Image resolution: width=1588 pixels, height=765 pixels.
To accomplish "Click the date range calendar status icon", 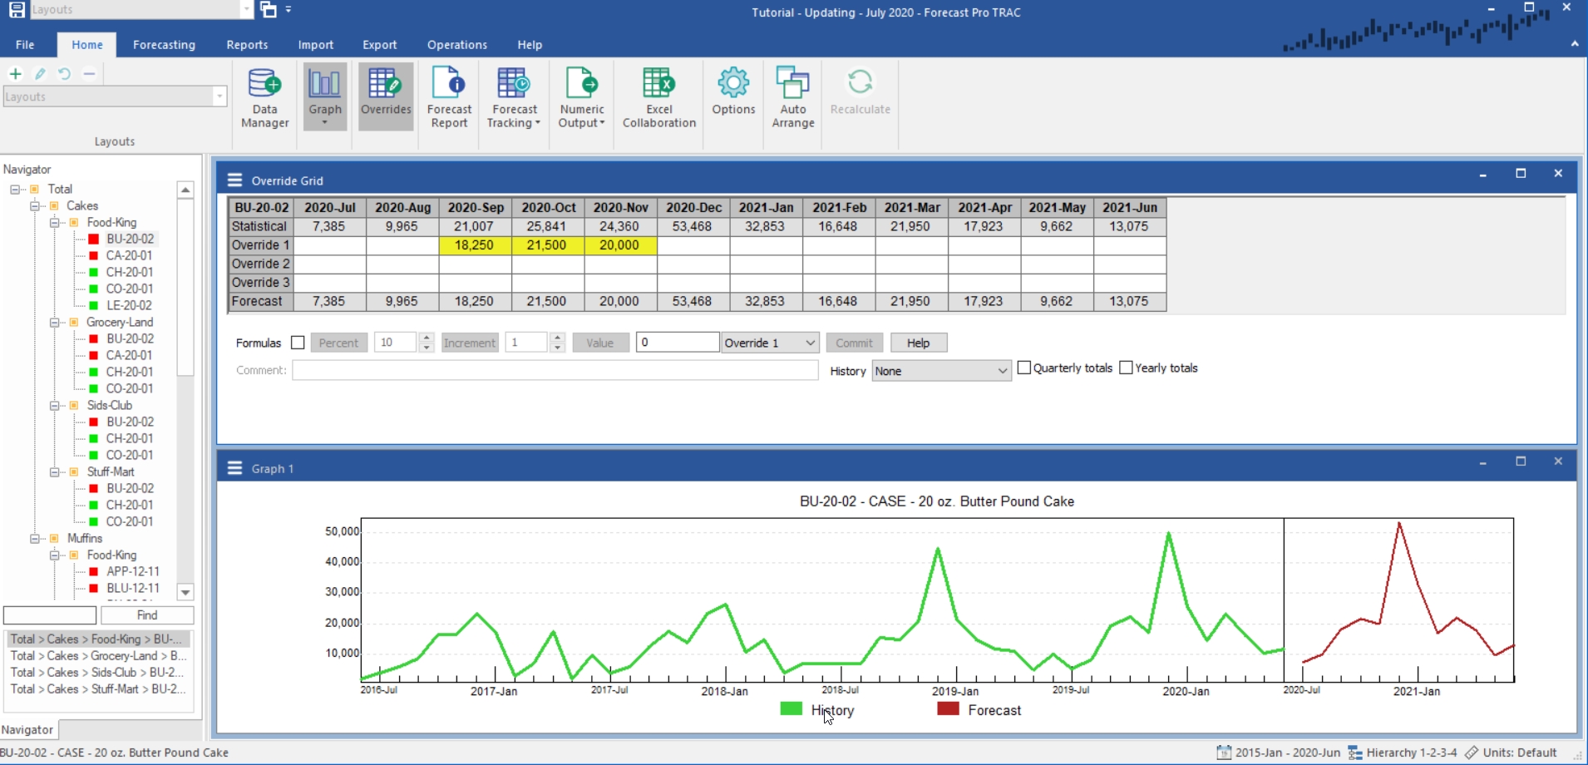I will click(x=1224, y=753).
